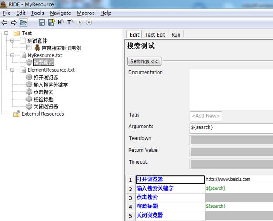The height and width of the screenshot is (221, 273).
Task: Click the Tags <Add New> field
Action: (206, 116)
